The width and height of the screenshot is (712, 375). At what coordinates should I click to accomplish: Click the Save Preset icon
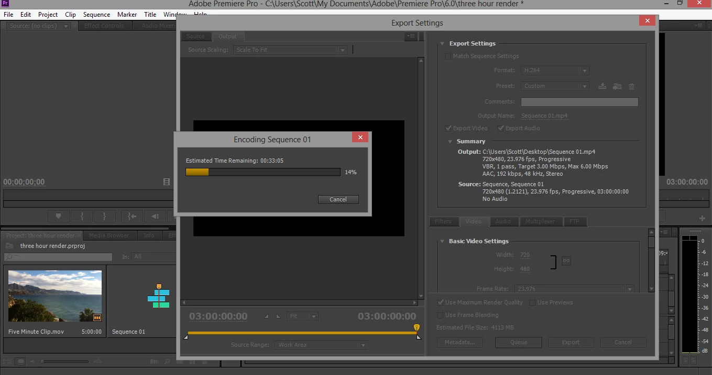[603, 86]
